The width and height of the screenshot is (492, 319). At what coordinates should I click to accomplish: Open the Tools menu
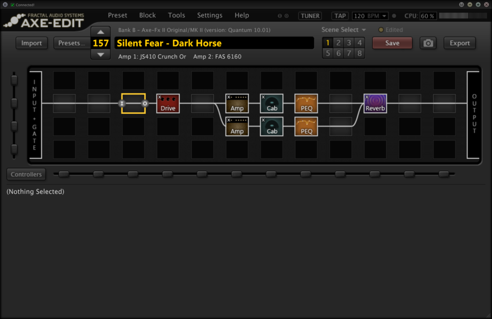click(x=176, y=15)
